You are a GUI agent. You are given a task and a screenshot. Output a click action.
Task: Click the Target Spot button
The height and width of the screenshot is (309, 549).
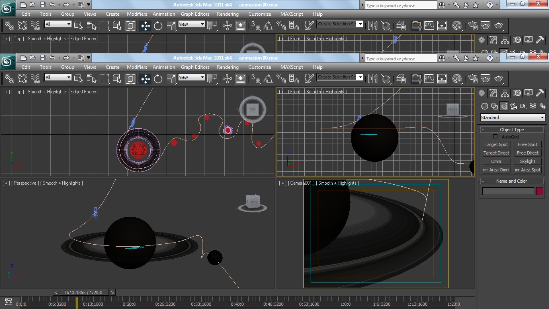pyautogui.click(x=496, y=144)
